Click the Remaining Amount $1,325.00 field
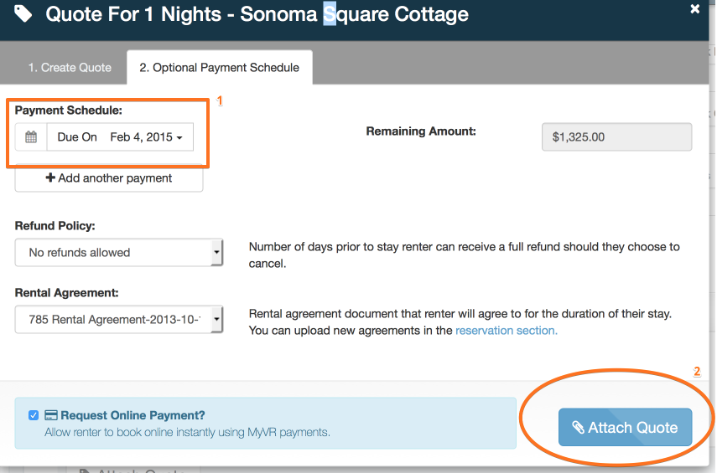Screen dimensions: 717x473 point(616,137)
